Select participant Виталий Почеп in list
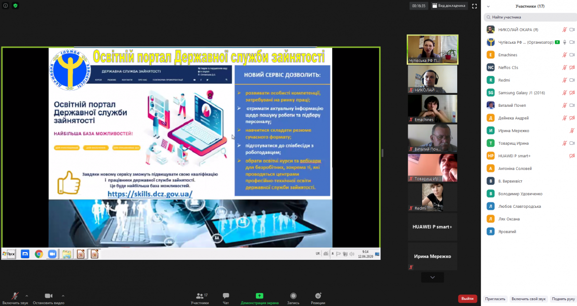Screen dimensions: 577x306 (512, 105)
